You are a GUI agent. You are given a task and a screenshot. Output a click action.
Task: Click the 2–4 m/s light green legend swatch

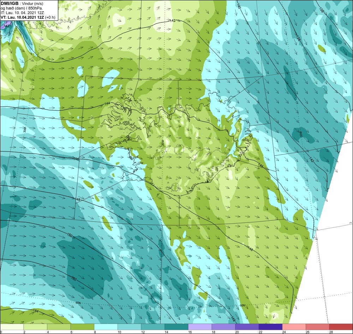35,327
